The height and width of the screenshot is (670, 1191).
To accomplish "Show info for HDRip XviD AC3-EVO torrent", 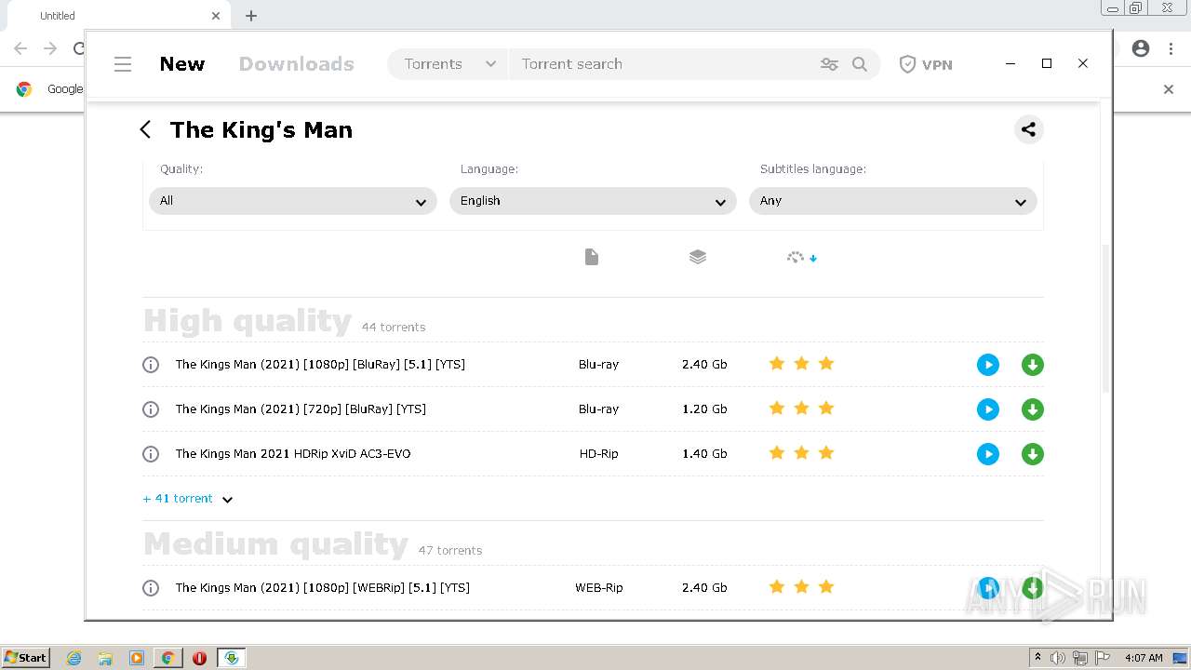I will pos(151,454).
